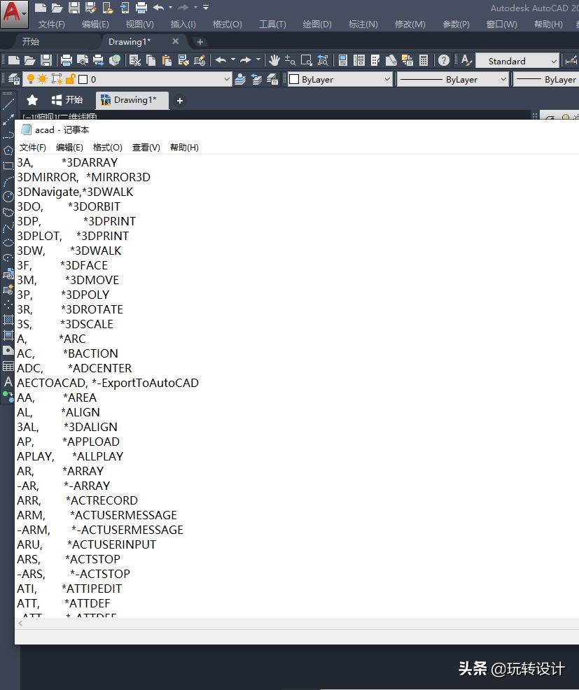Open Notepad 查看(V) menu
Viewport: 579px width, 690px height.
pos(146,148)
